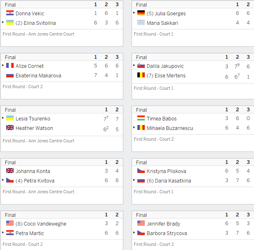Viewport: 254px width, 250px height.
Task: Click the winner arrow next to Dalila Jakupovic
Action: click(x=134, y=65)
